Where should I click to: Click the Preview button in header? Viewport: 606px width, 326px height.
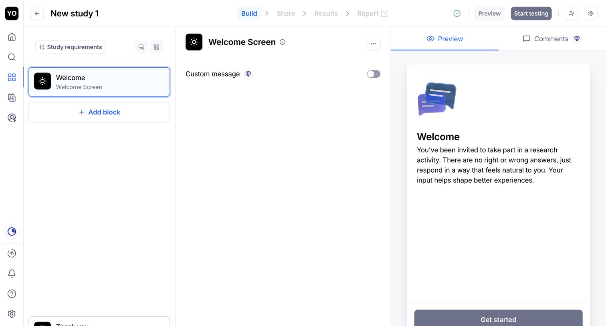pyautogui.click(x=489, y=13)
